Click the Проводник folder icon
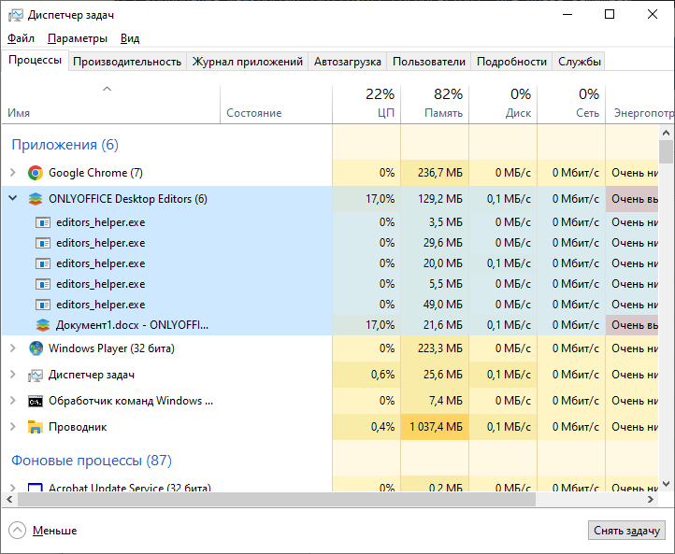The width and height of the screenshot is (675, 554). [36, 427]
